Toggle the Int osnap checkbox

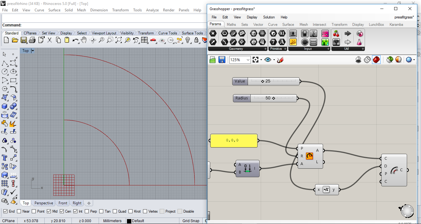[75, 211]
